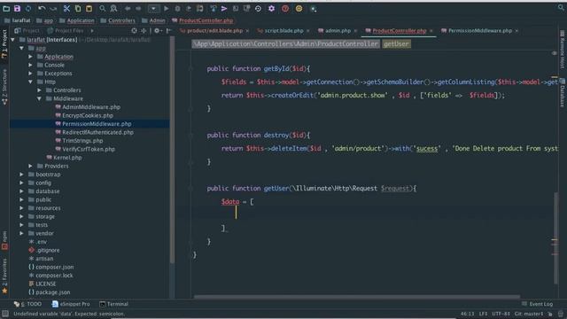Open the run configuration dropdown
The width and height of the screenshot is (567, 319).
[x=153, y=8]
